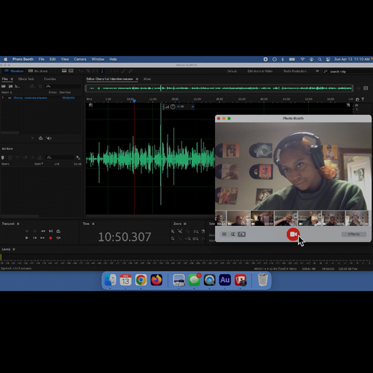Adjust the HUD volume knob on waveform

(x=173, y=106)
